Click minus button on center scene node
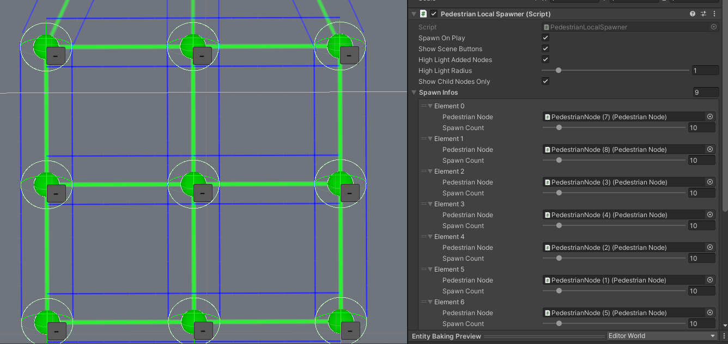This screenshot has height=344, width=728. 203,193
